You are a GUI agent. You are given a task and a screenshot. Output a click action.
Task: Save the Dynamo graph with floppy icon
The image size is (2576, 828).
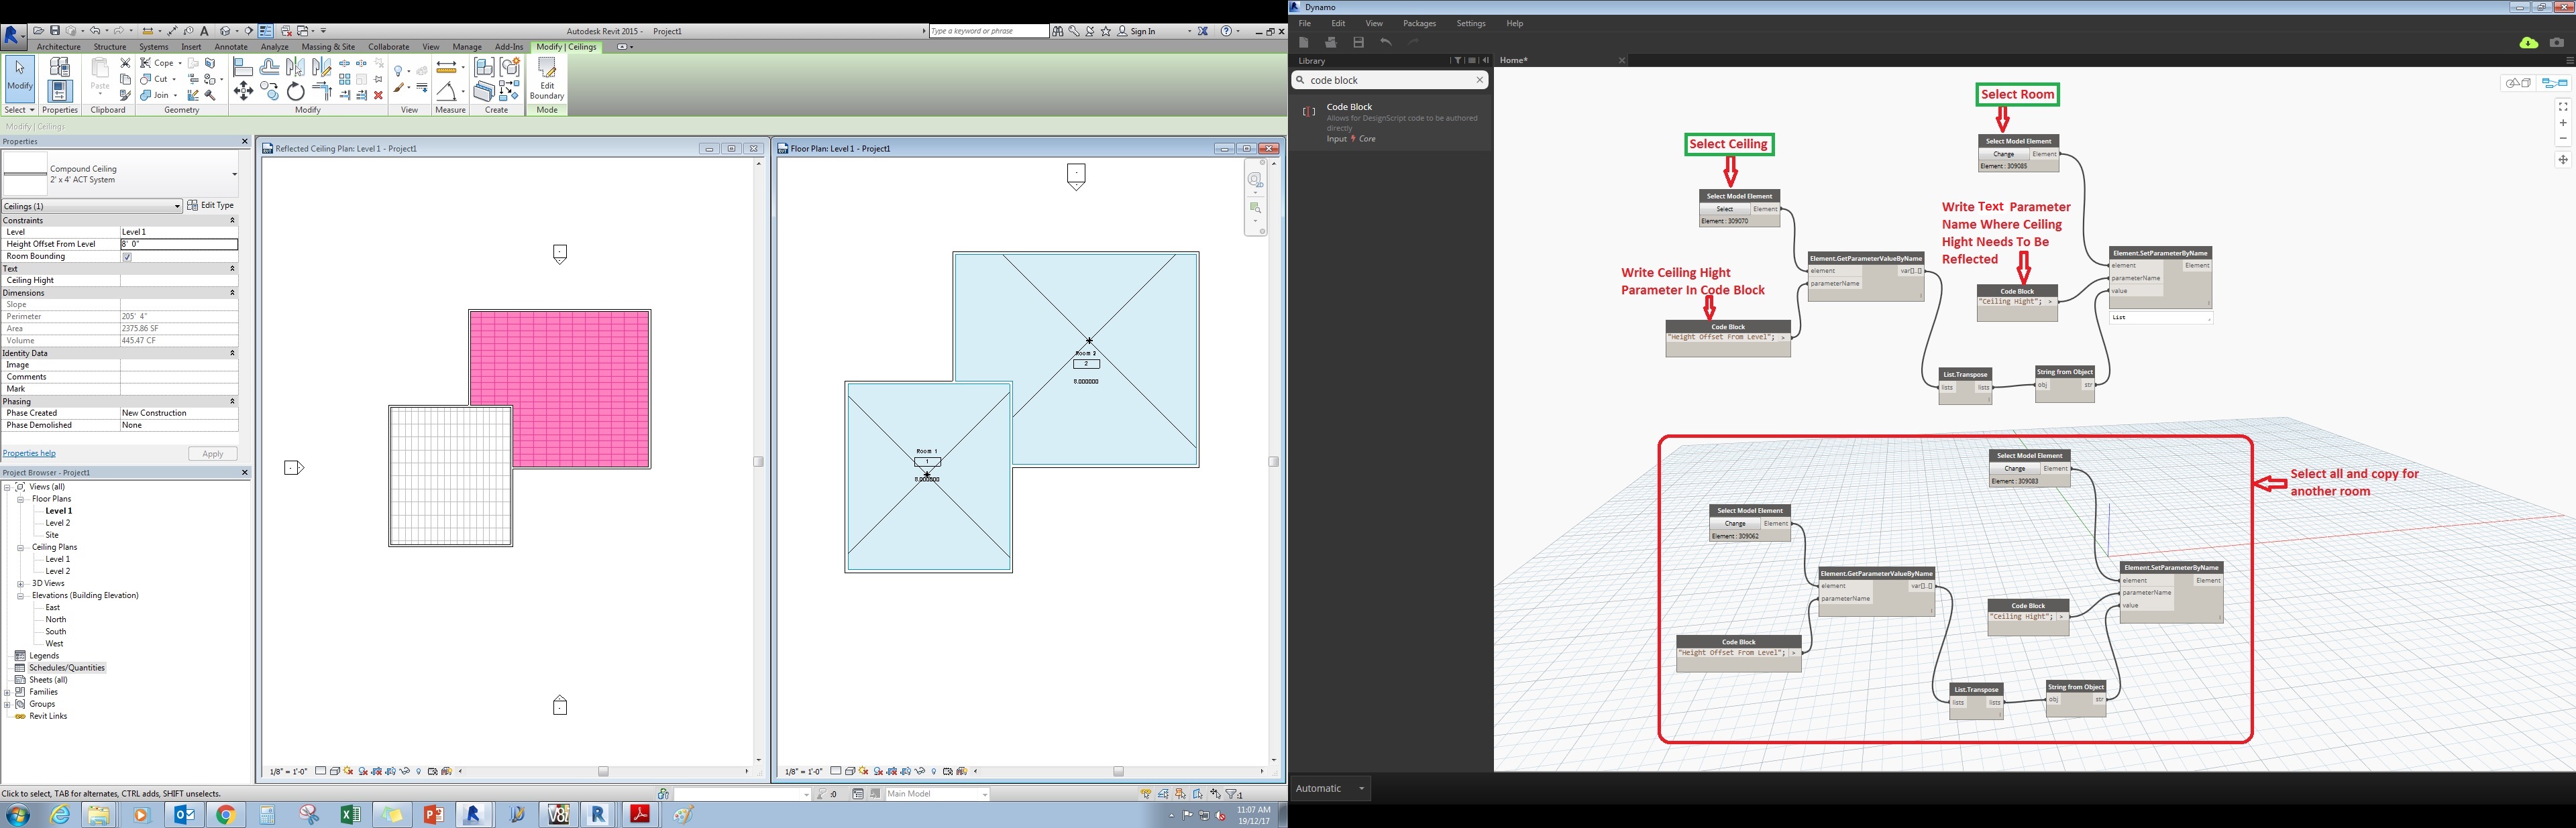(x=1358, y=42)
